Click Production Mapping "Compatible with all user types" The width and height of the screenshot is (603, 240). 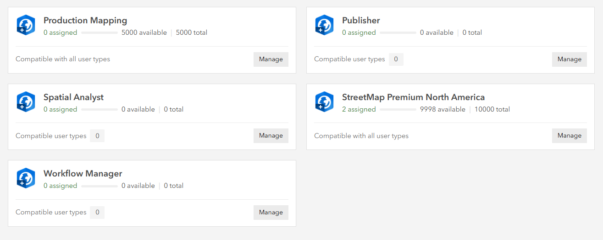[x=63, y=59]
